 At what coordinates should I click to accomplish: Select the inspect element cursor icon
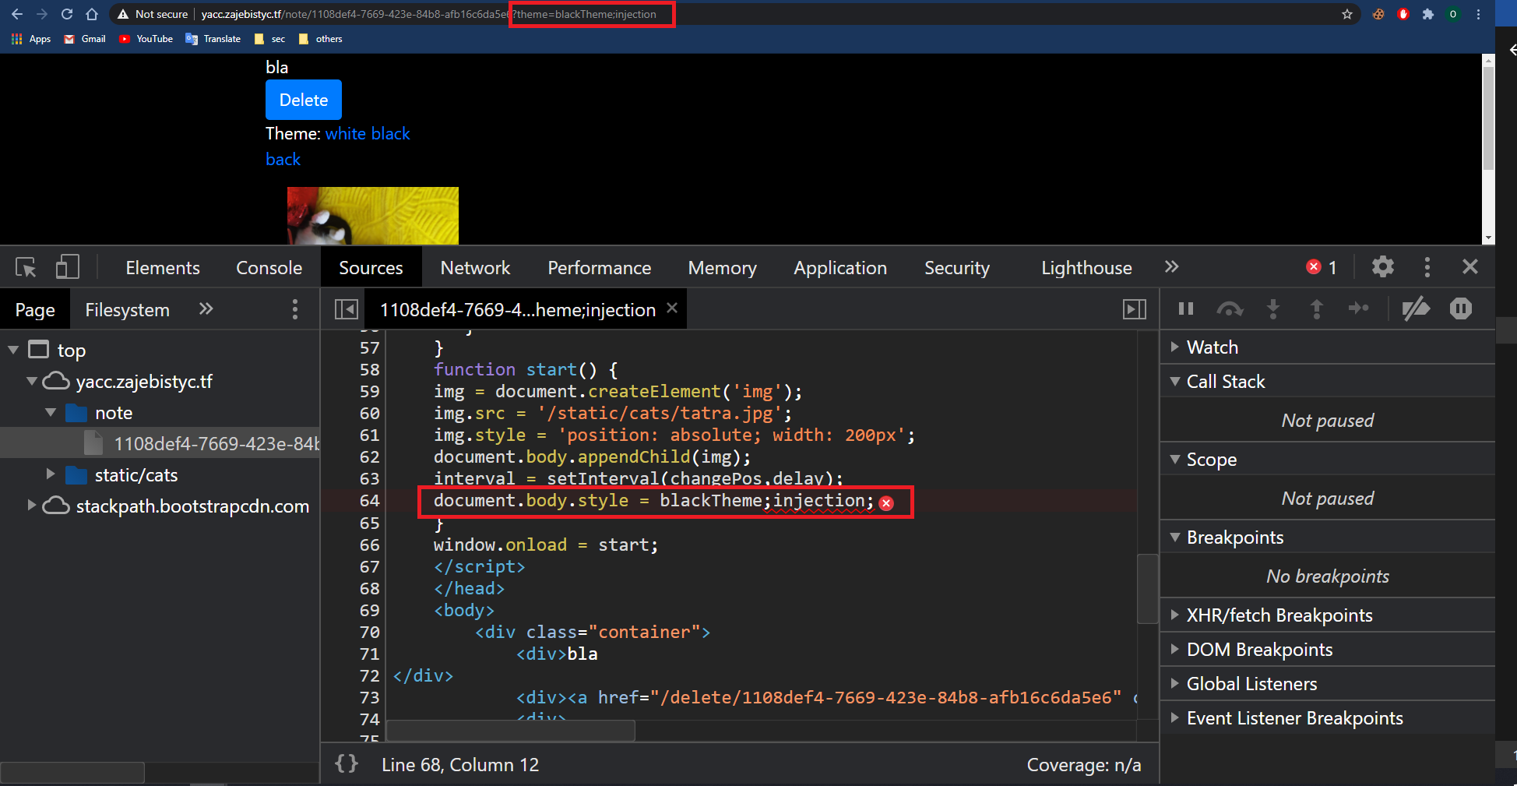pos(26,267)
